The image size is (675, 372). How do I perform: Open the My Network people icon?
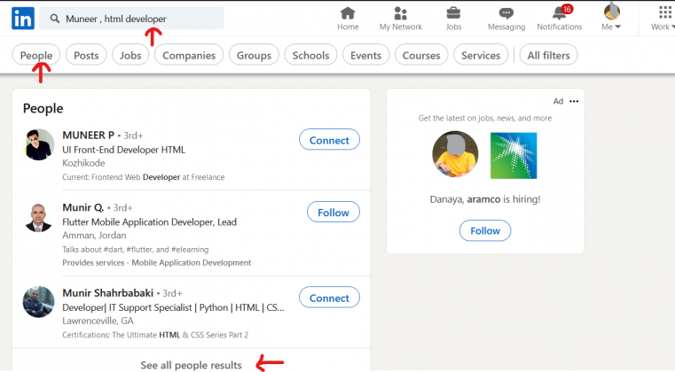click(x=400, y=13)
